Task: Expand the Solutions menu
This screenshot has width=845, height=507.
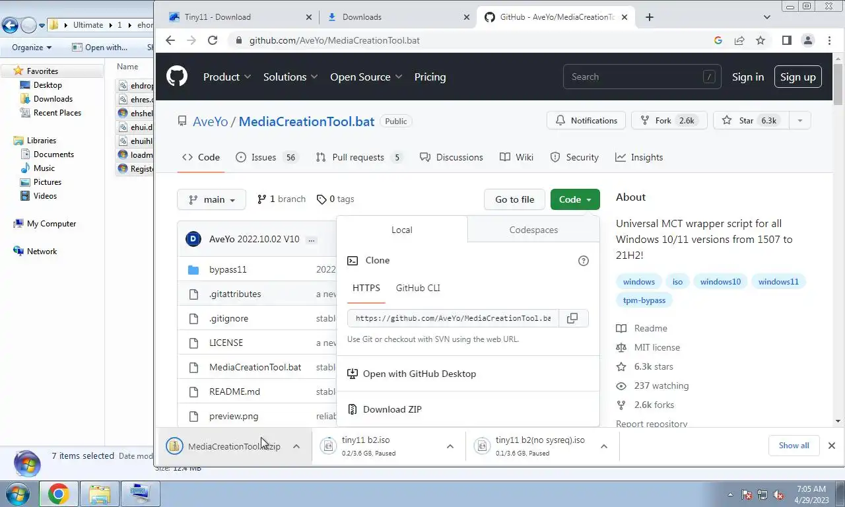Action: pyautogui.click(x=290, y=77)
